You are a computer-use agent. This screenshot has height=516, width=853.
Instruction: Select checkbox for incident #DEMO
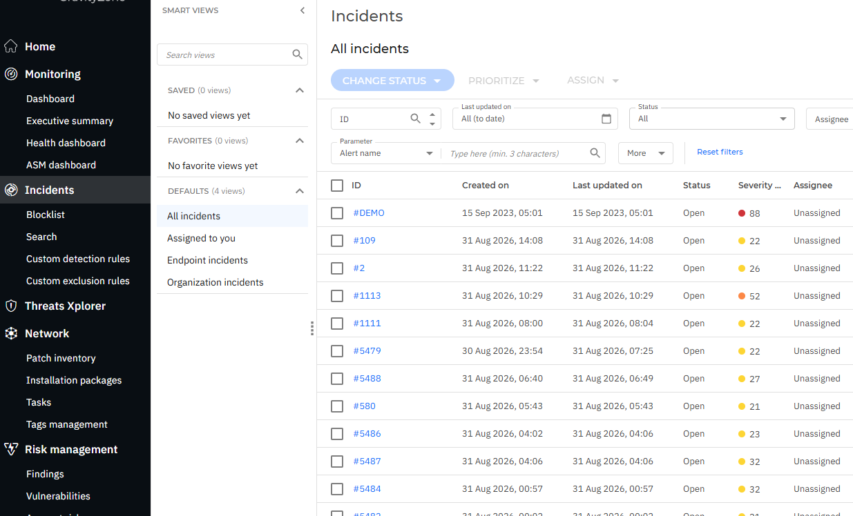(x=337, y=213)
